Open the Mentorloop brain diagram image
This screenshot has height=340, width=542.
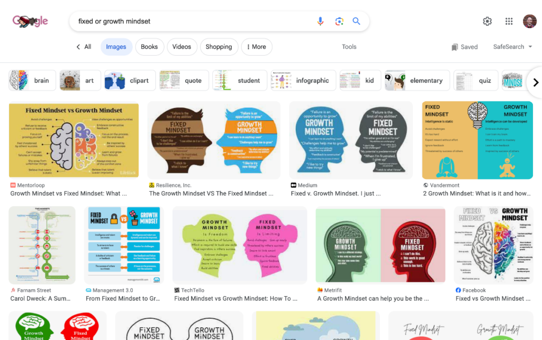74,140
